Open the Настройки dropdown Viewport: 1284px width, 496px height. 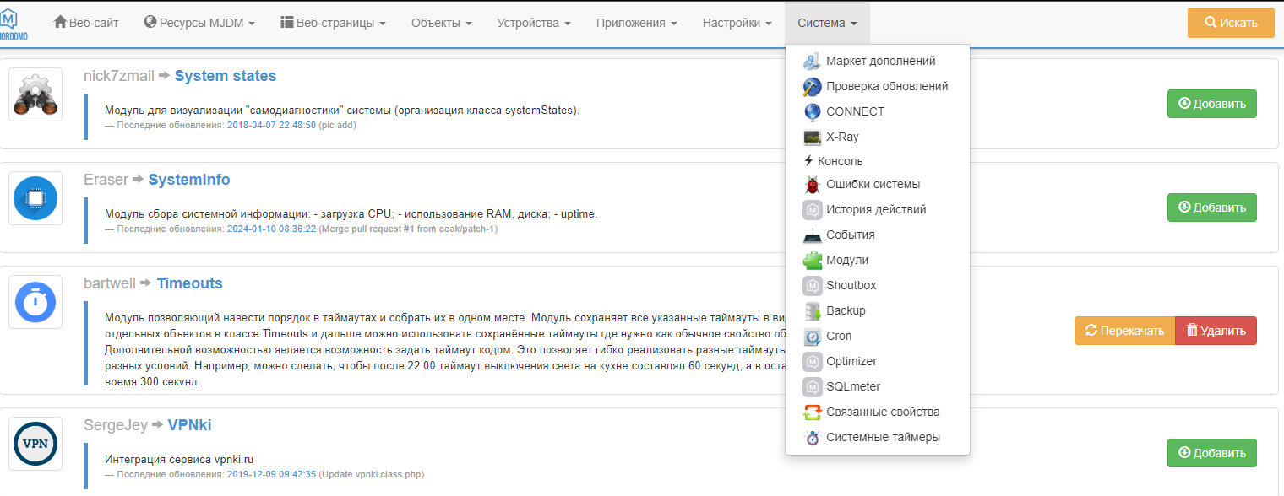(736, 23)
